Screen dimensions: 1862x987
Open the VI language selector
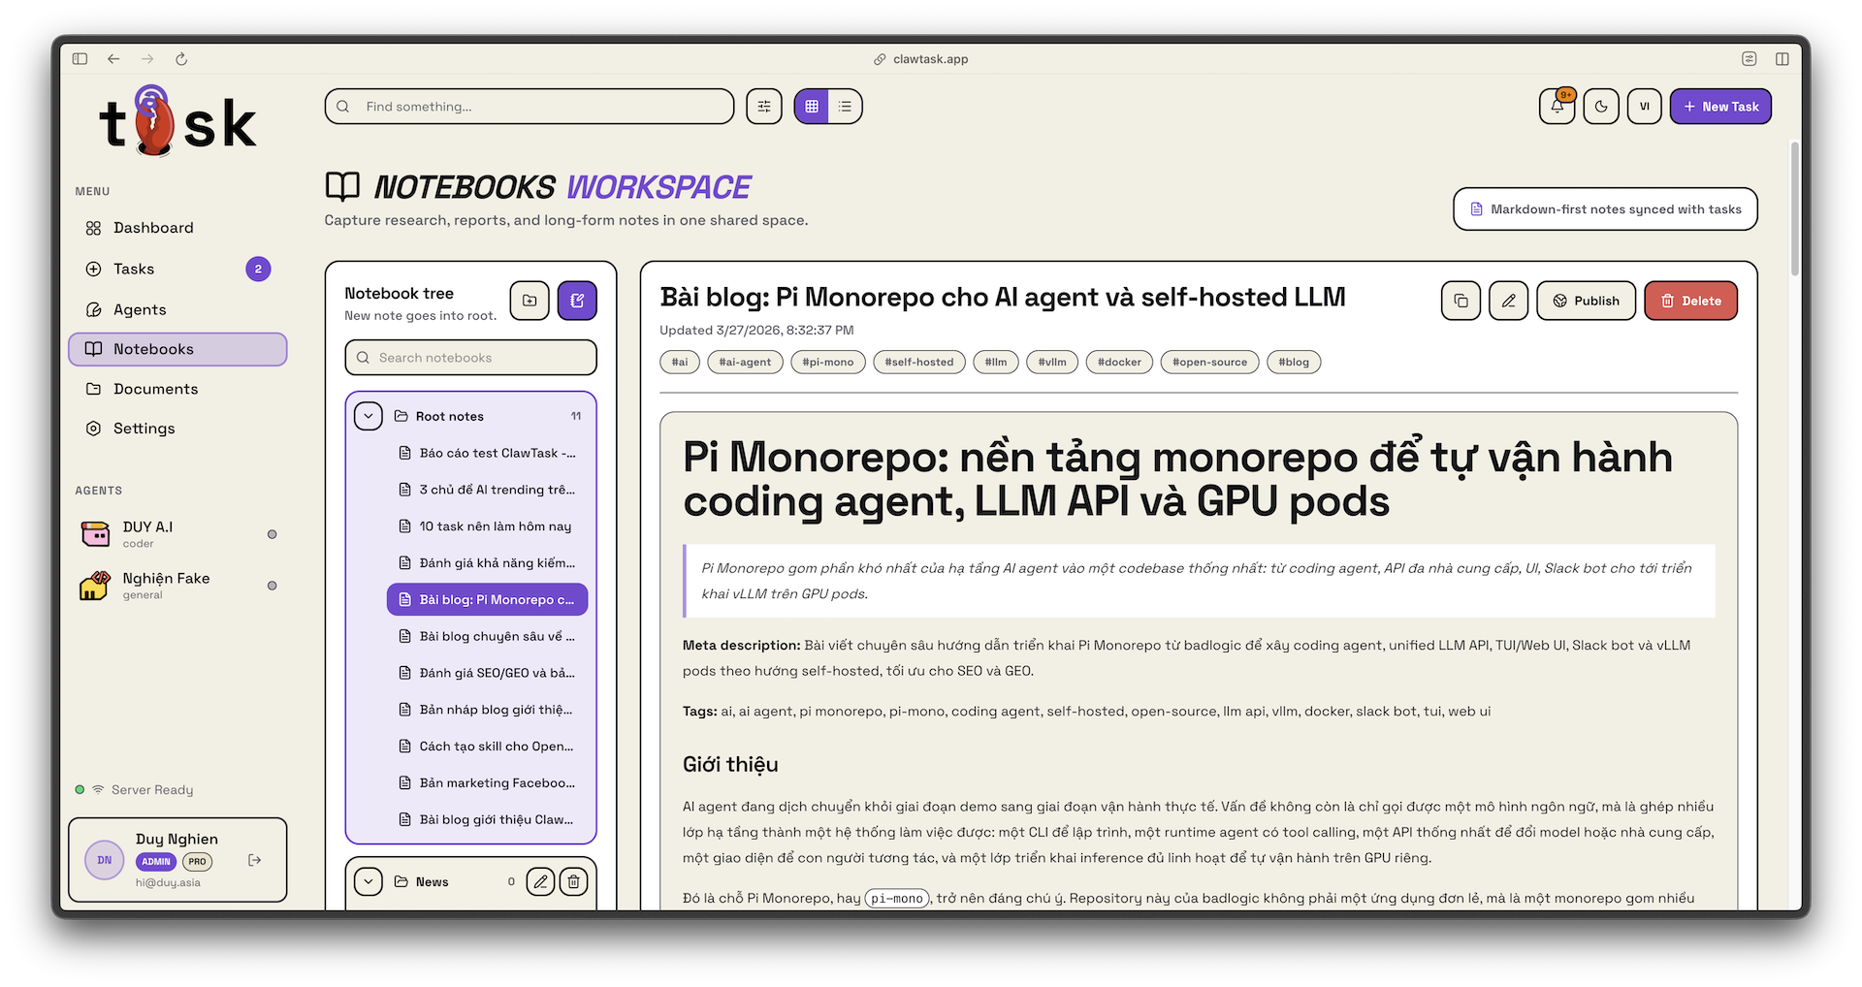click(x=1645, y=107)
